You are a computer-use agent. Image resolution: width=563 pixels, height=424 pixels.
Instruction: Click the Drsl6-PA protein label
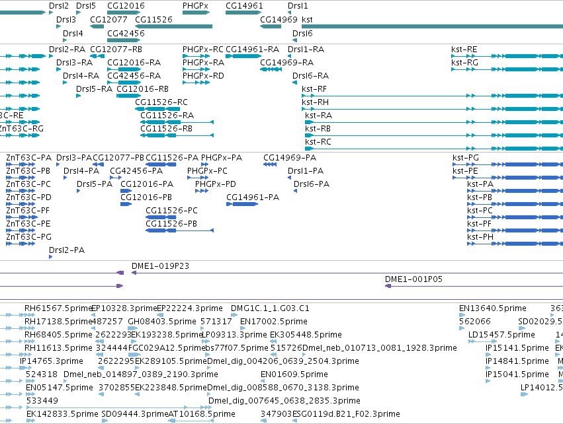click(x=312, y=184)
